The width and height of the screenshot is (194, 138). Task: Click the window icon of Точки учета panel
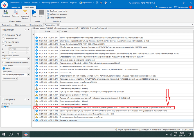[x=26, y=100]
